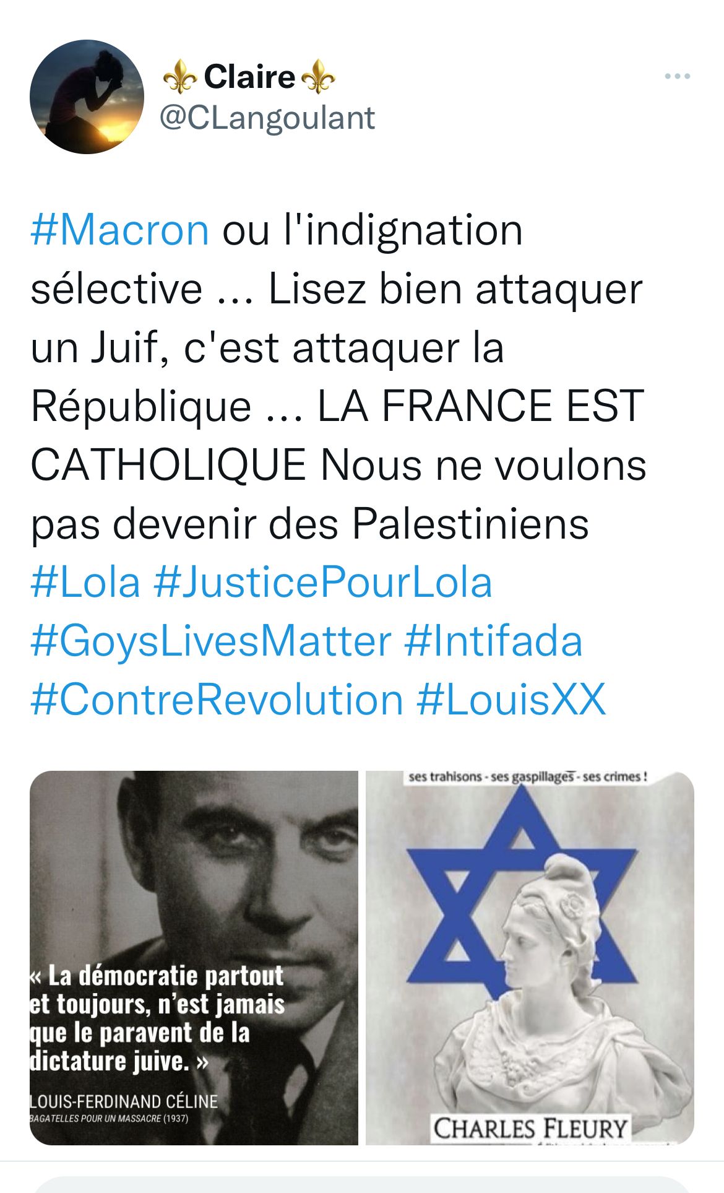The height and width of the screenshot is (1193, 724).
Task: Tap the Charles Fleury caption in image
Action: (530, 1129)
